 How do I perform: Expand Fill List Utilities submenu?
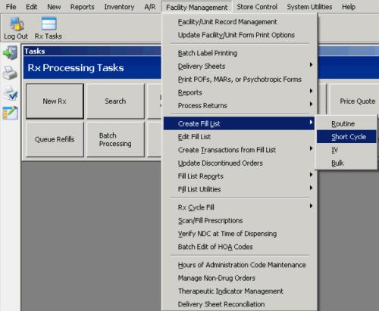pyautogui.click(x=239, y=189)
